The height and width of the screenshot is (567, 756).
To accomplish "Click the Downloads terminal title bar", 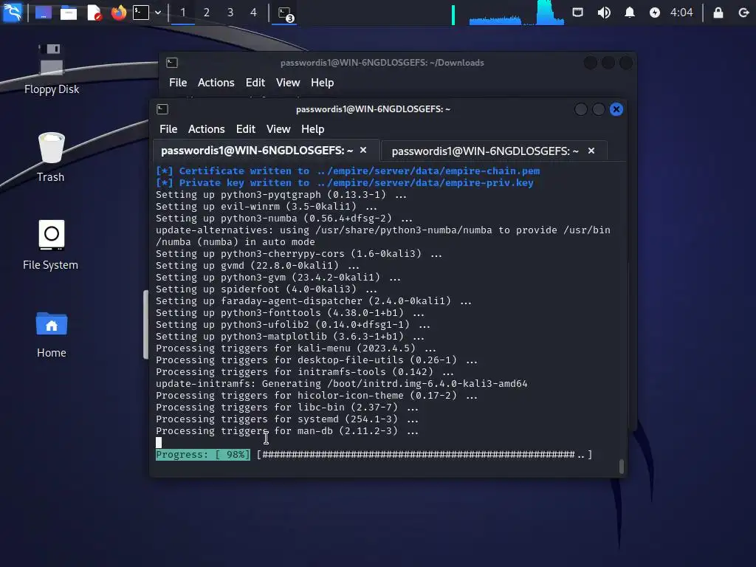I will [x=382, y=63].
